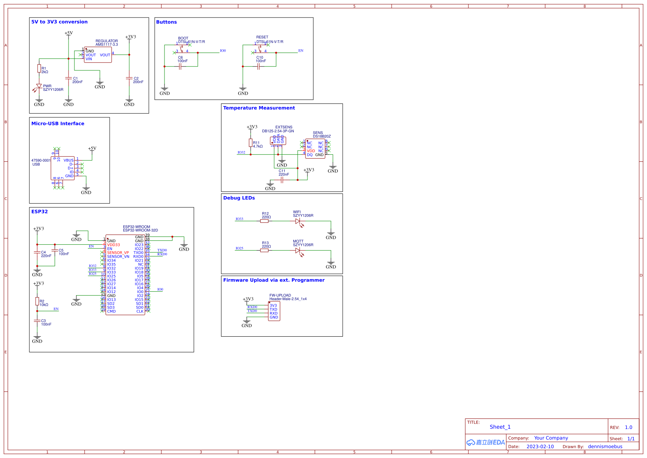This screenshot has height=458, width=647.
Task: Select the FW-UPLOAD header symbol
Action: pyautogui.click(x=274, y=311)
